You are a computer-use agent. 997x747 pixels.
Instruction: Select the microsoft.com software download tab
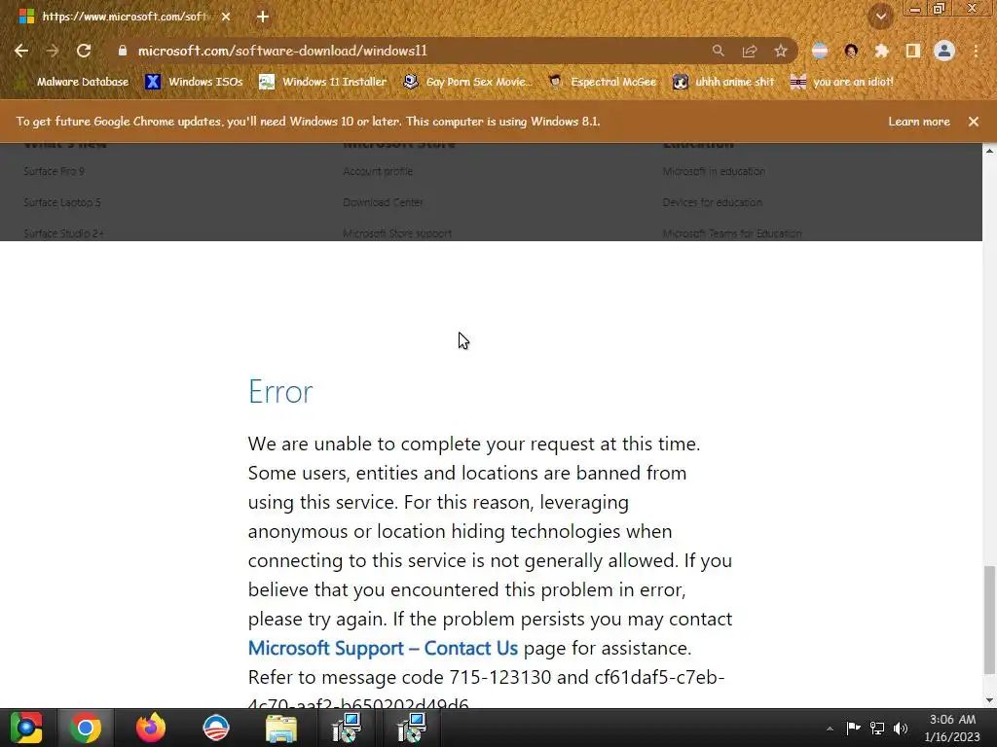tap(124, 18)
